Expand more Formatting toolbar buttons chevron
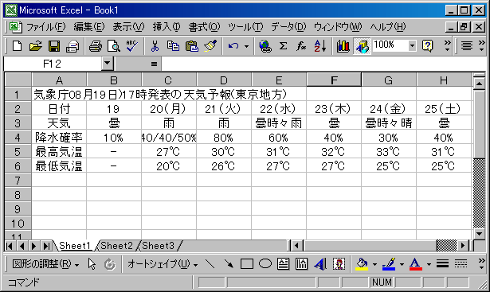The image size is (490, 292). tap(481, 46)
